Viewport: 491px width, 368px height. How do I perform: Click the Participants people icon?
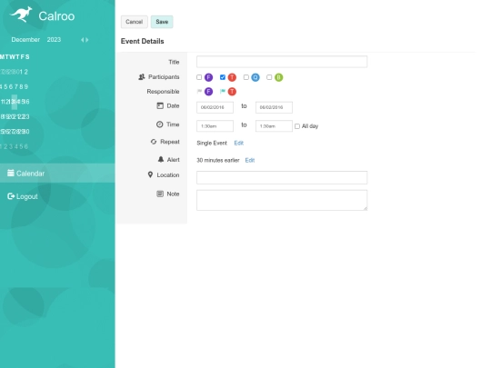(x=142, y=76)
